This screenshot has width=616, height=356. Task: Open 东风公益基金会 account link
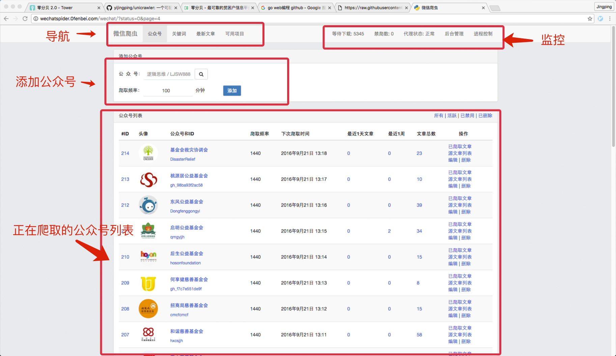point(187,202)
